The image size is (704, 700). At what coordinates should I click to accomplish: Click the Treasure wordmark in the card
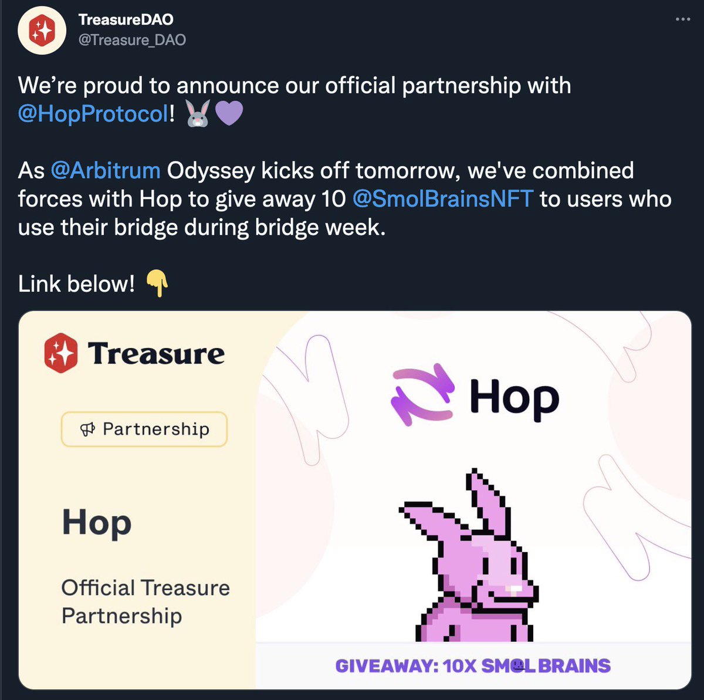coord(156,353)
